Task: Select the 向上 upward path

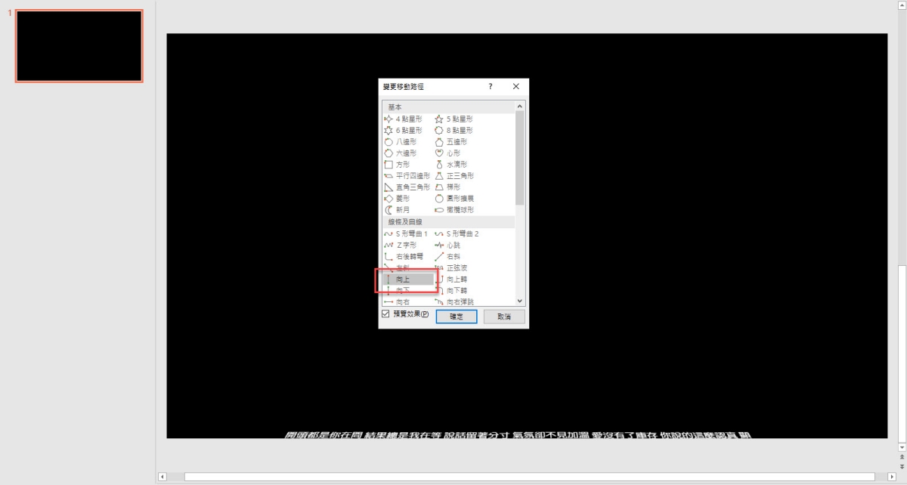Action: tap(408, 280)
